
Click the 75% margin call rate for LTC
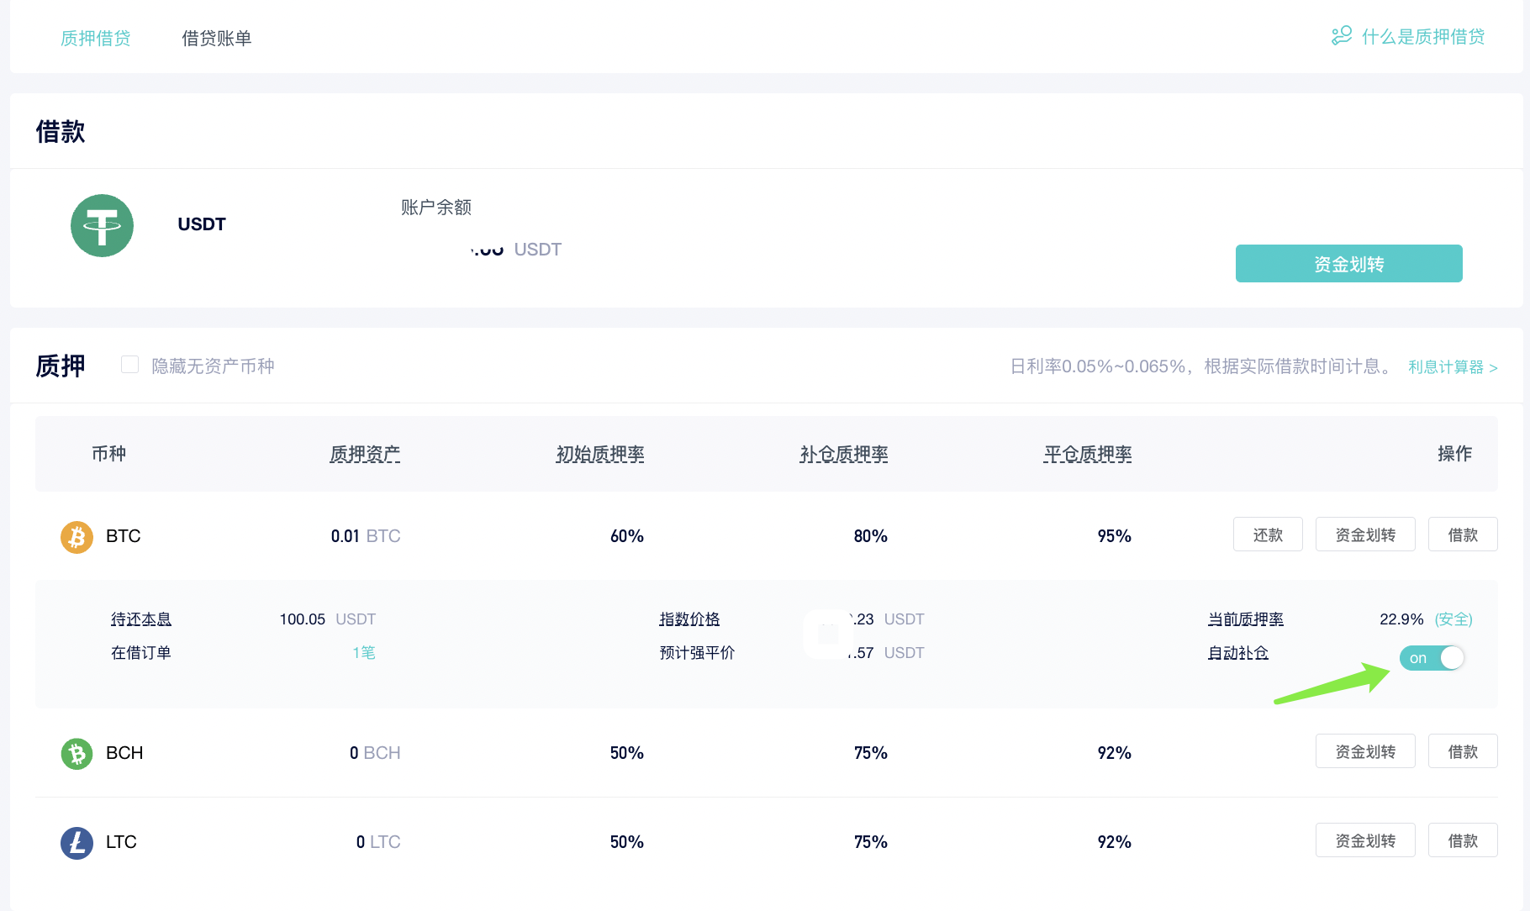click(871, 842)
